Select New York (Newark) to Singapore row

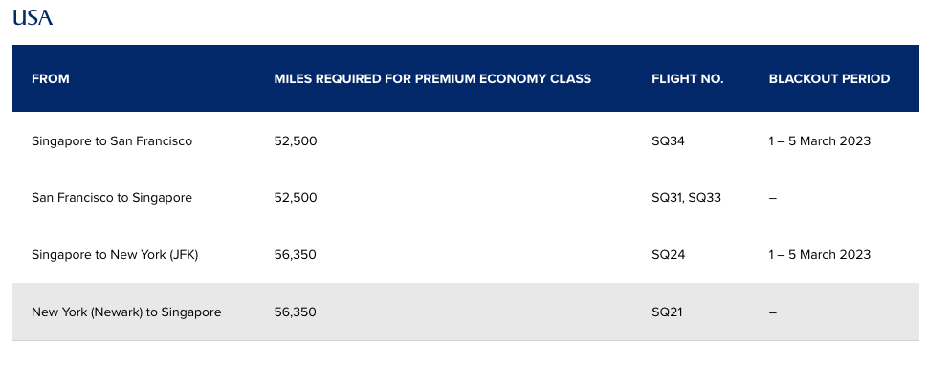(466, 312)
